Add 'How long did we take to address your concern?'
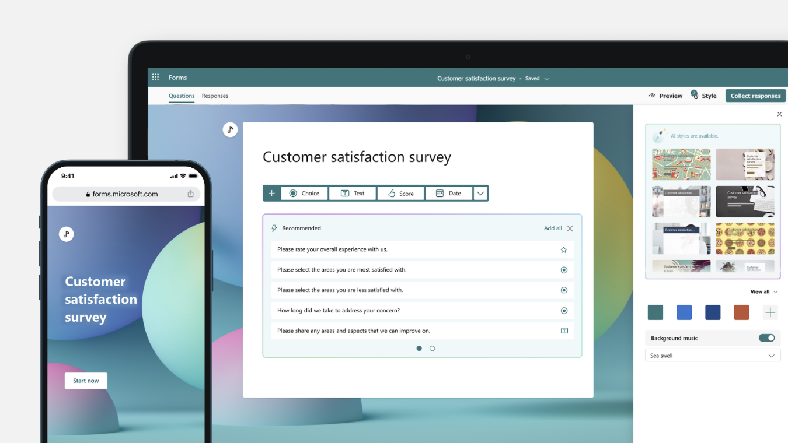The image size is (788, 443). point(423,311)
